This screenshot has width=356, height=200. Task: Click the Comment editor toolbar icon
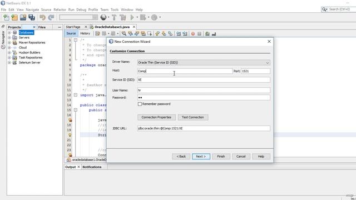[207, 34]
